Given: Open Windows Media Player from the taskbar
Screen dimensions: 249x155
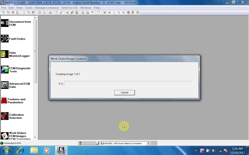Looking at the screenshot, I should tap(47, 151).
